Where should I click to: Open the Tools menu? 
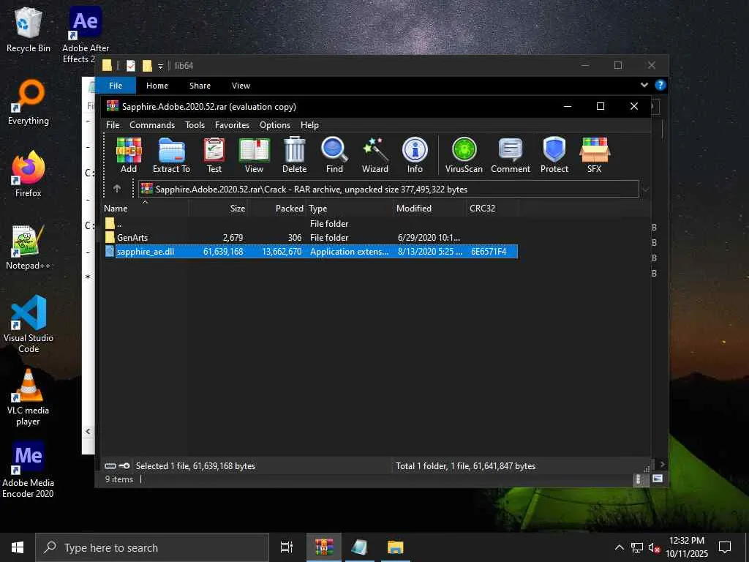coord(195,124)
